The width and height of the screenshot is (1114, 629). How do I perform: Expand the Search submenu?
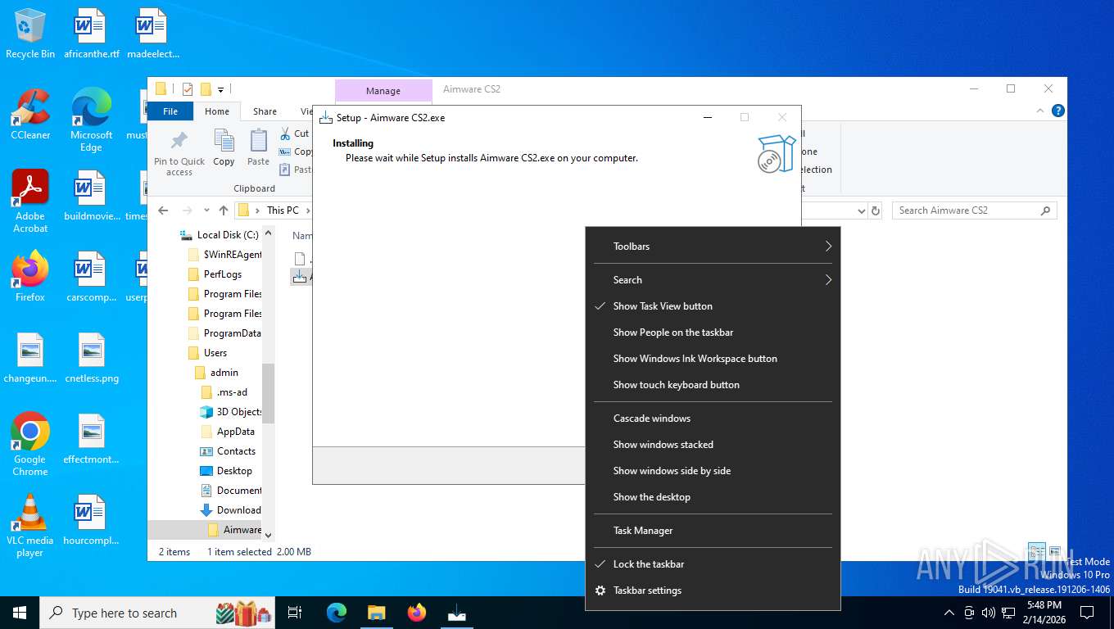(x=713, y=280)
